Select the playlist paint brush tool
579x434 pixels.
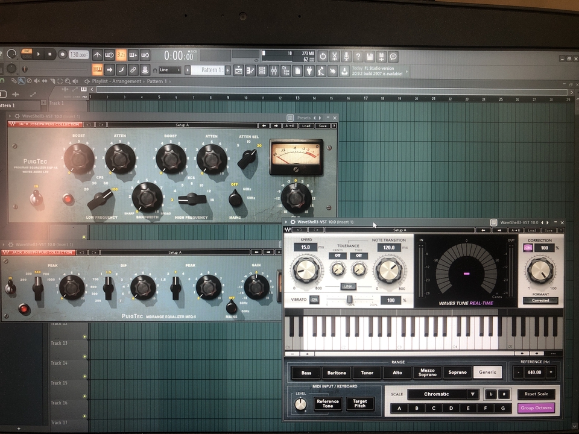tap(22, 81)
